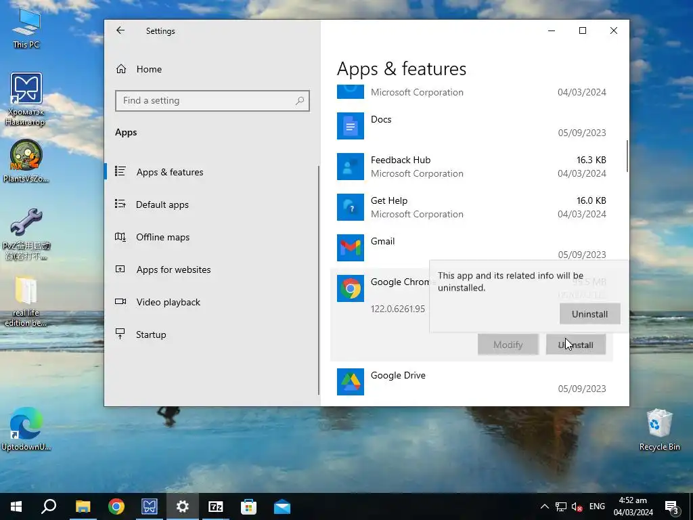Click the Apps & features list icon in the sidebar
Viewport: 693px width, 520px height.
pos(120,171)
